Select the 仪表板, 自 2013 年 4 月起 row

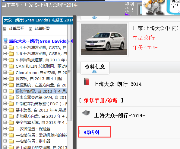coord(39,79)
